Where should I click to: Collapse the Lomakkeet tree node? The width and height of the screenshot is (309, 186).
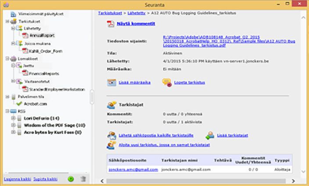pyautogui.click(x=7, y=58)
